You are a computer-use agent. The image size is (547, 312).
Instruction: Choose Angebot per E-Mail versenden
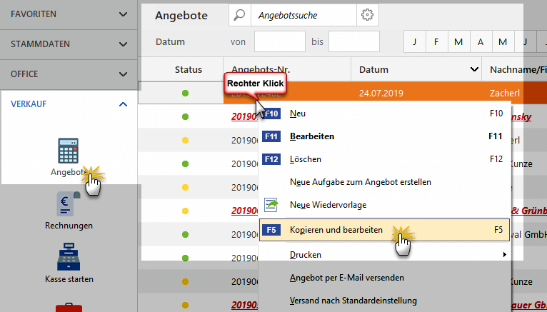384,278
